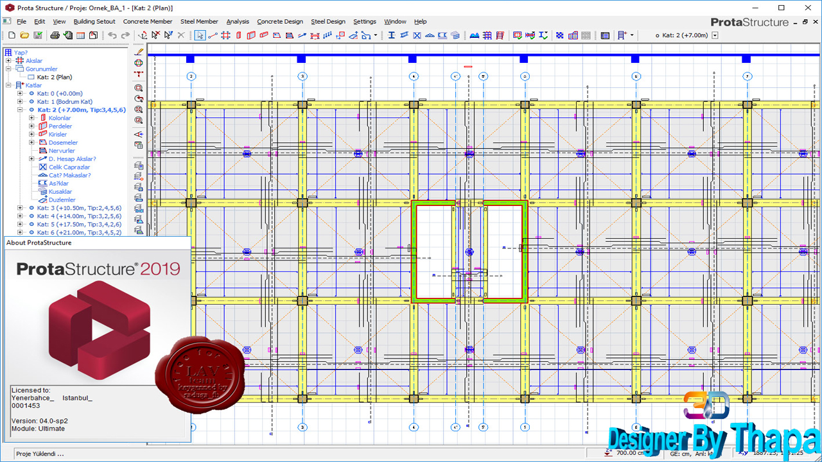
Task: Open the Concrete Member menu
Action: (x=148, y=22)
